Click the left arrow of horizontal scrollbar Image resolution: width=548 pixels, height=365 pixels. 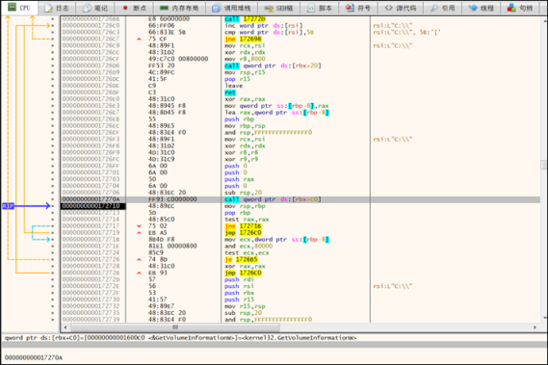click(x=65, y=327)
